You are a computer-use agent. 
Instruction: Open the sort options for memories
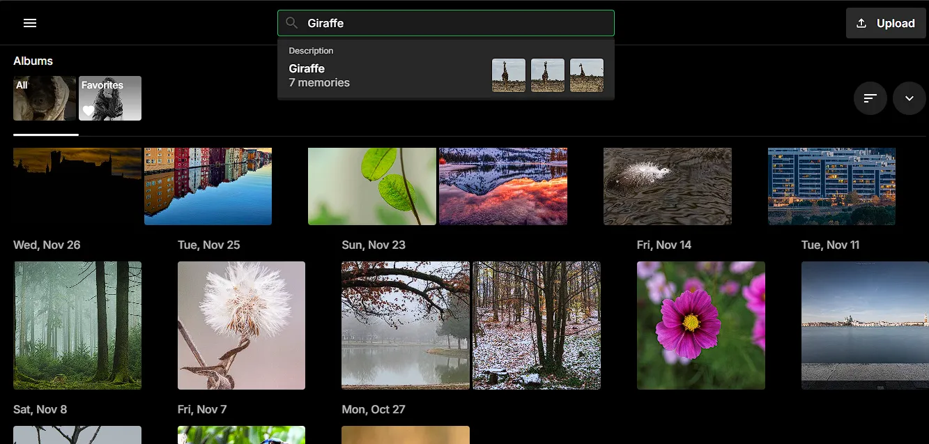click(870, 98)
